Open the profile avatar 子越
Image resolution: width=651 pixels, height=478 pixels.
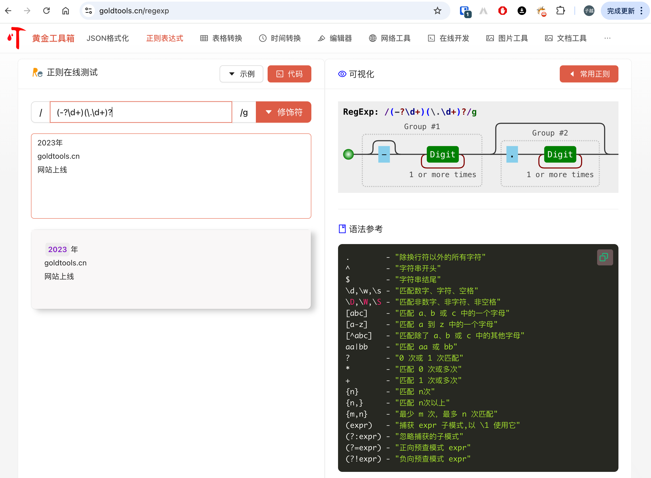pyautogui.click(x=589, y=11)
